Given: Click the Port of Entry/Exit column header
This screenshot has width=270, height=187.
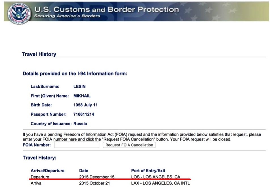Looking at the screenshot, I should click(x=148, y=171).
